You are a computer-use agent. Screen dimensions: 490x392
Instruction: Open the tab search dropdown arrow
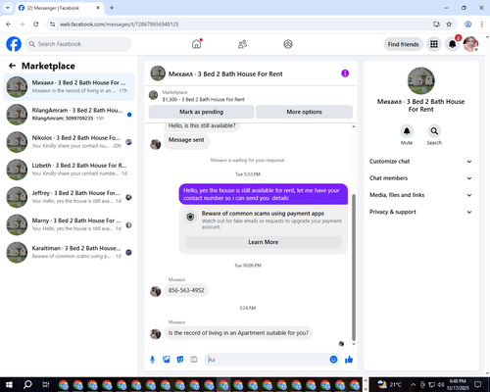tap(8, 8)
